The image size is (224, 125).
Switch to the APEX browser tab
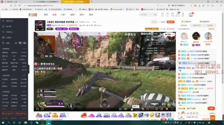pyautogui.click(x=46, y=2)
